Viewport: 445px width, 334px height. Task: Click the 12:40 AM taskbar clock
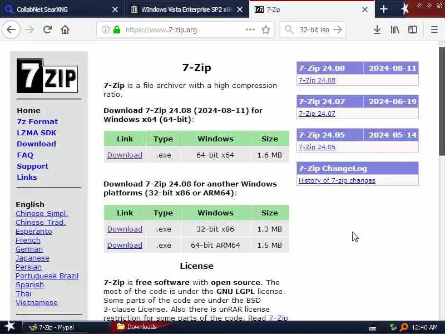(x=424, y=327)
